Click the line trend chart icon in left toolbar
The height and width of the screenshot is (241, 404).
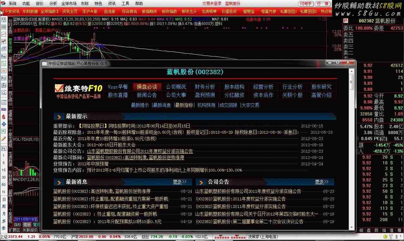(x=4, y=34)
